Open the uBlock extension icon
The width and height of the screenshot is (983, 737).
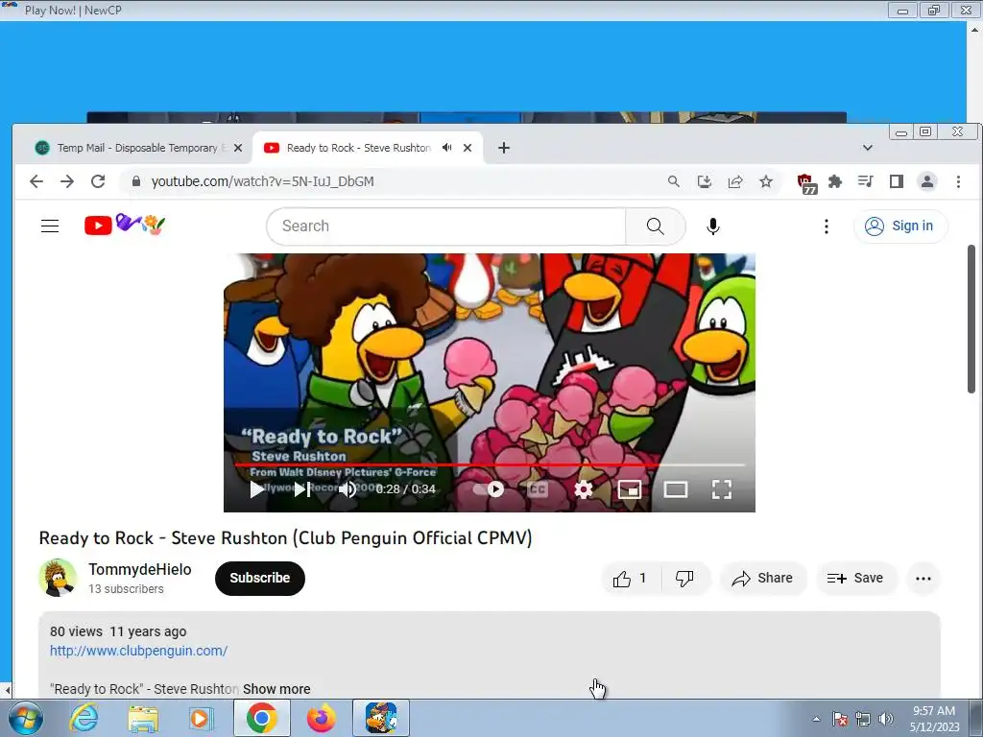click(805, 183)
